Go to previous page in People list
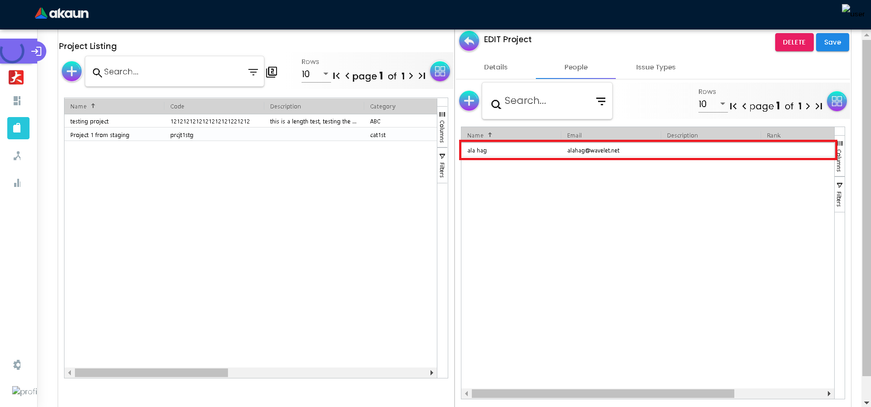 pos(744,106)
